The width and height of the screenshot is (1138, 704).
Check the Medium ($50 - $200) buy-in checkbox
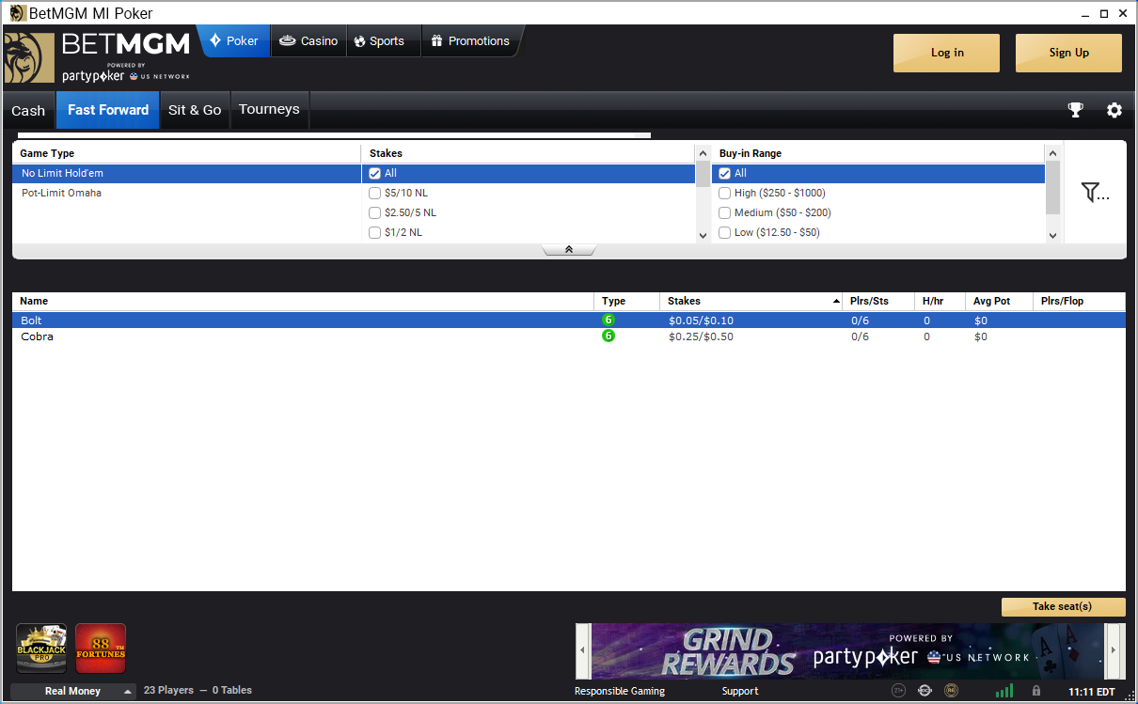pos(725,212)
